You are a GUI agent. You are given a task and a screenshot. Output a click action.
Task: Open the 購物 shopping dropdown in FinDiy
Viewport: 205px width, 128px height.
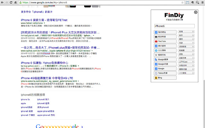point(186,39)
